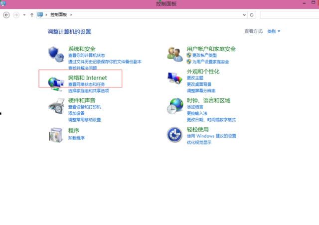Click the shield icon beside 更改帐户类型
The width and height of the screenshot is (319, 225).
point(189,55)
